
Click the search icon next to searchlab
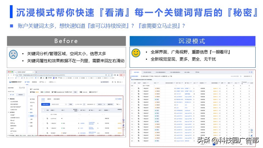pos(20,88)
